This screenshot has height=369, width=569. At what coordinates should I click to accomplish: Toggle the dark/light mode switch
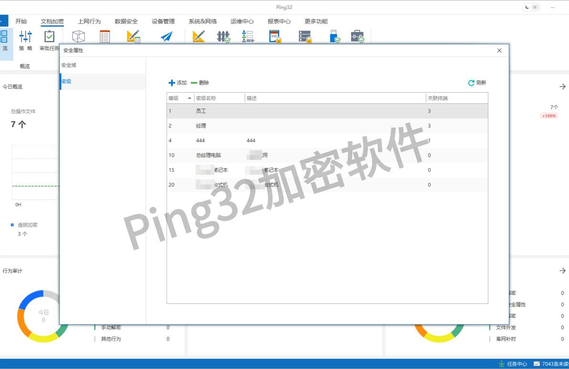(531, 7)
